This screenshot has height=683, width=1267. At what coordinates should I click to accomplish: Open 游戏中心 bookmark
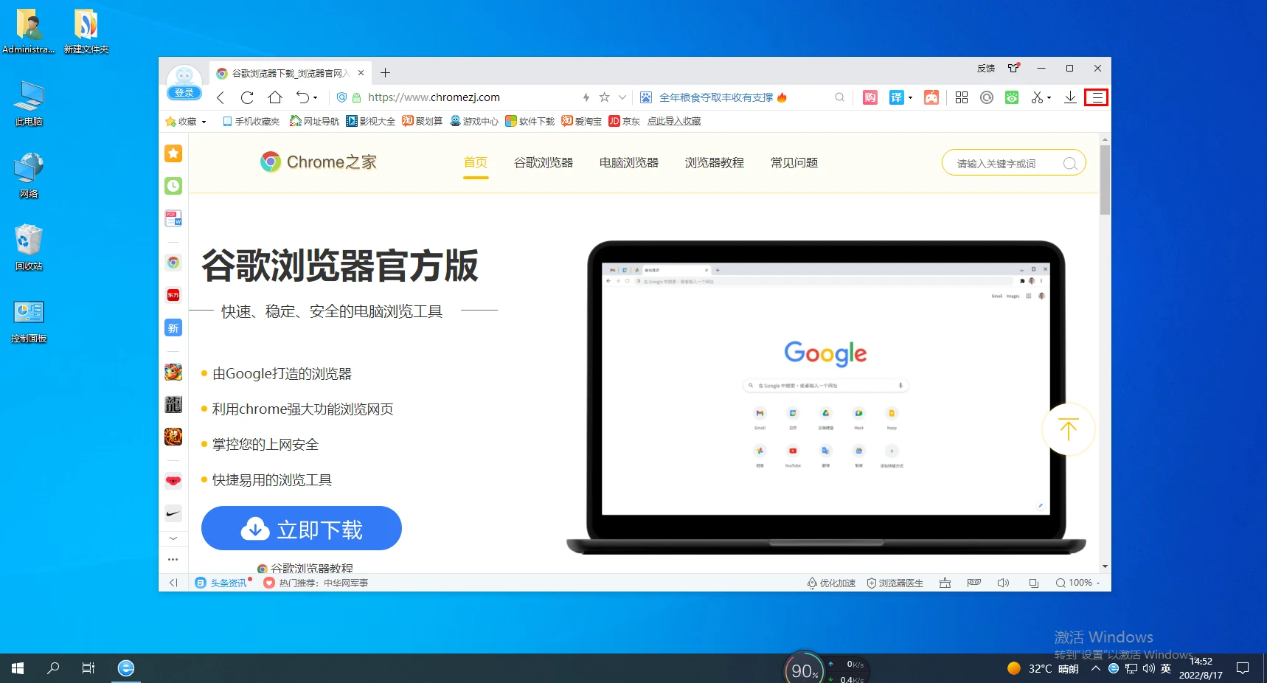(474, 122)
